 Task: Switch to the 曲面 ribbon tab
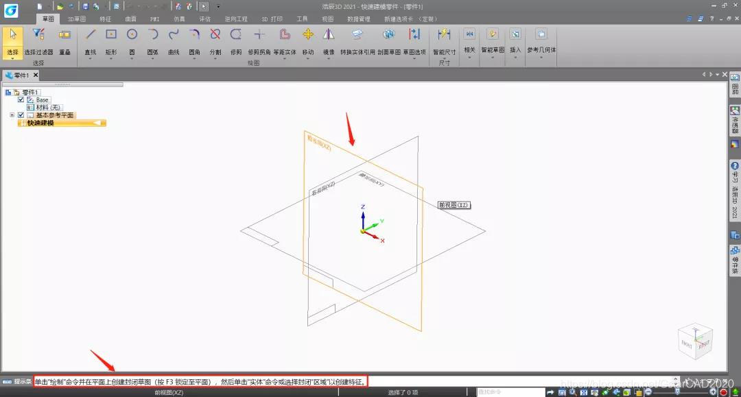click(x=131, y=19)
